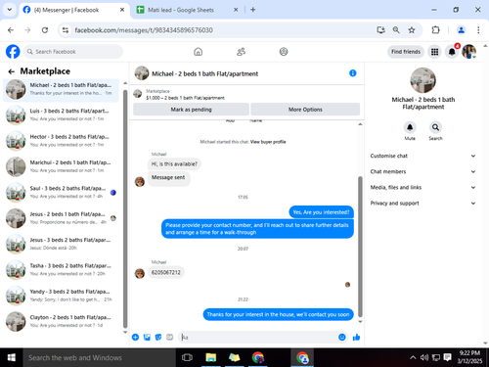Open the emoji picker icon

point(342,337)
